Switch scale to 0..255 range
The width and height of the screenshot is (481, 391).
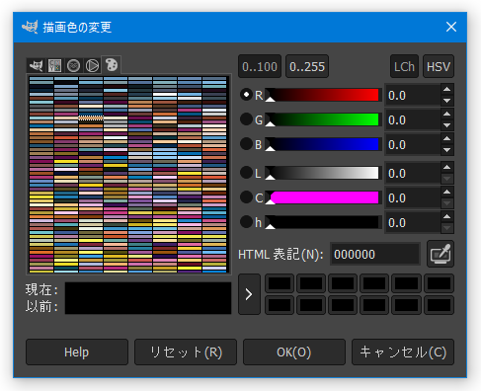point(307,66)
